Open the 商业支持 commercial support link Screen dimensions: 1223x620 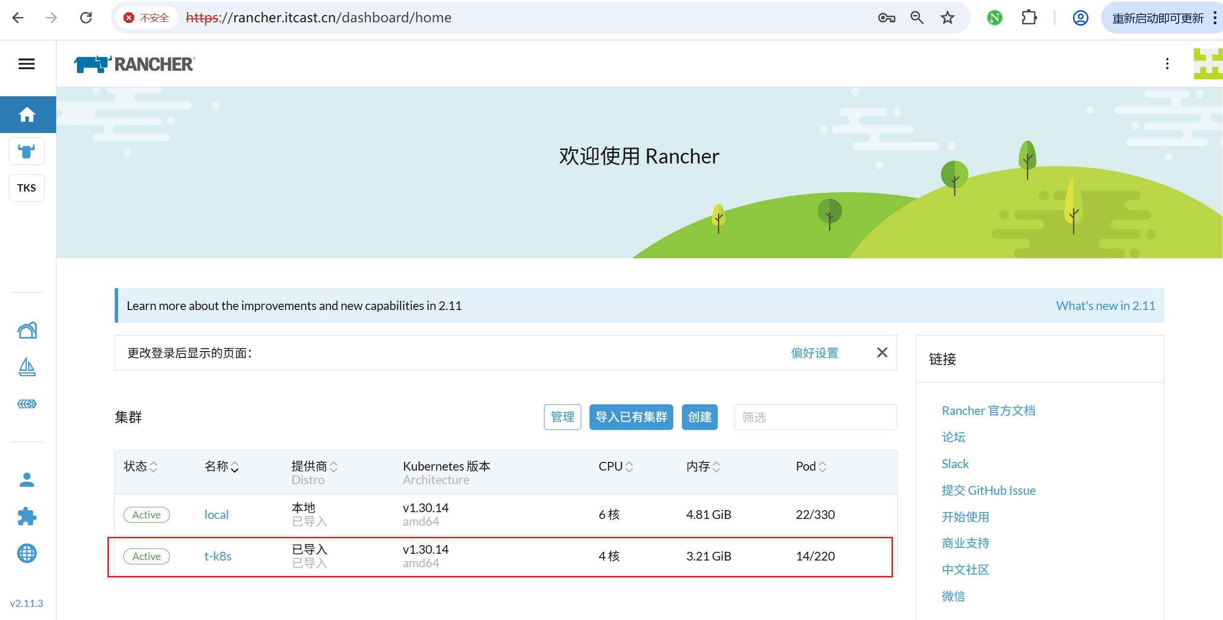click(x=965, y=543)
